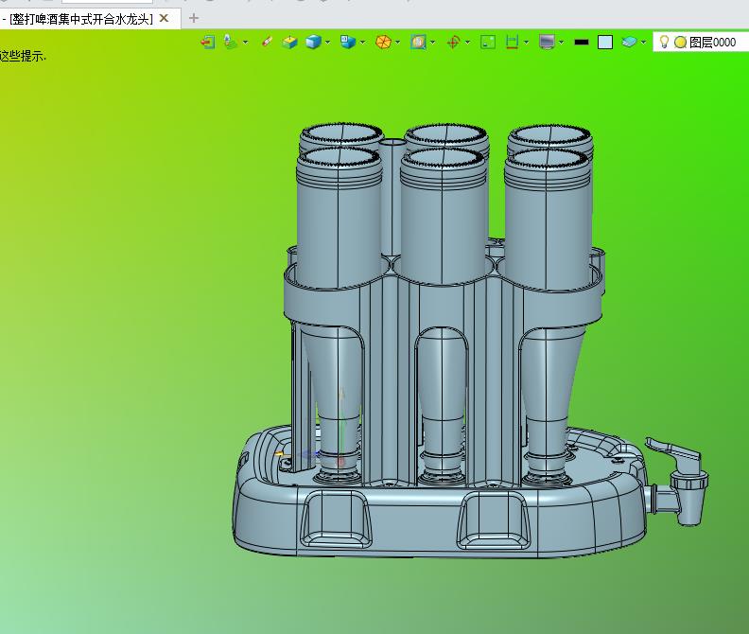Open the dropdown beside the green layered icon
749x634 pixels.
click(x=246, y=42)
